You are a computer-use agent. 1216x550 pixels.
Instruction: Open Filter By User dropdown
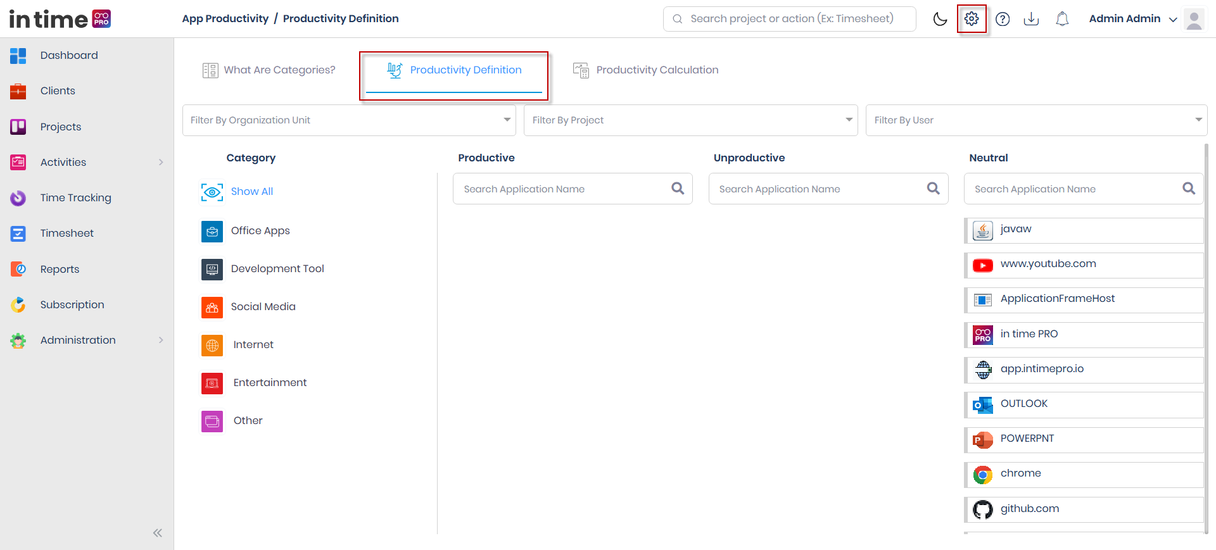pyautogui.click(x=1037, y=120)
